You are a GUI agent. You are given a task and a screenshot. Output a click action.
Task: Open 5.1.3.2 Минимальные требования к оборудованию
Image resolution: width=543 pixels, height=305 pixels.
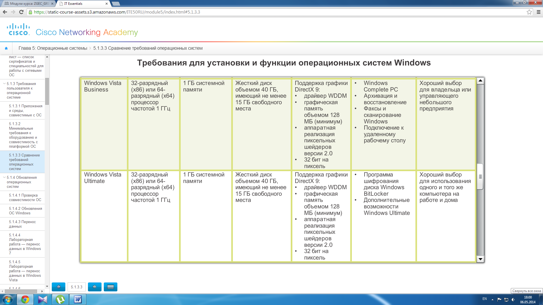coord(24,135)
